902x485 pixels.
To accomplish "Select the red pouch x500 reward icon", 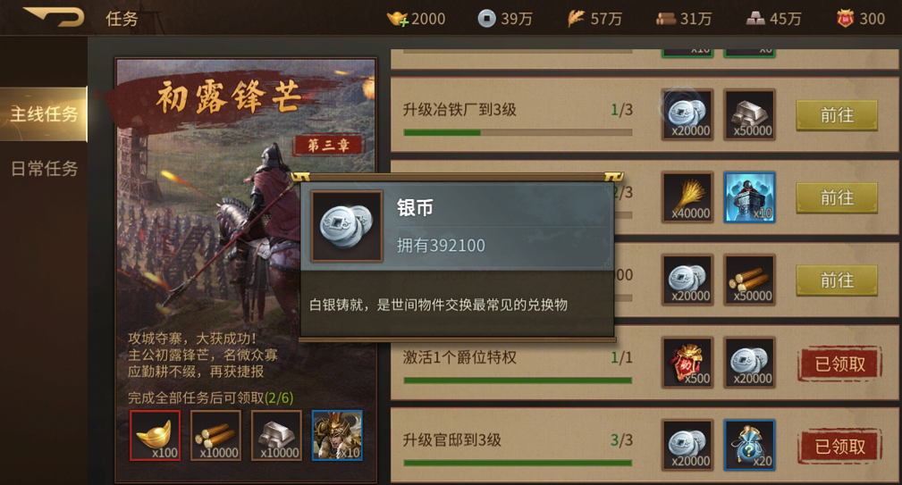I will tap(688, 363).
